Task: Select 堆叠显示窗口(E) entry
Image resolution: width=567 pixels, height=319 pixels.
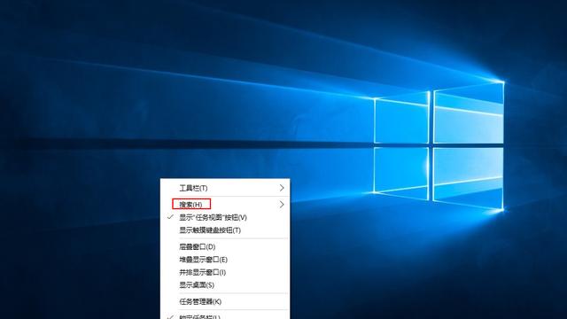Action: [225, 260]
